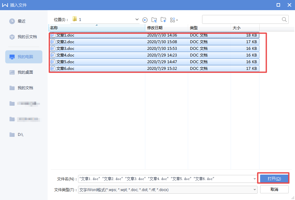Viewport: 295px width, 200px height.
Task: Sort files by 大小 column header
Action: click(237, 28)
